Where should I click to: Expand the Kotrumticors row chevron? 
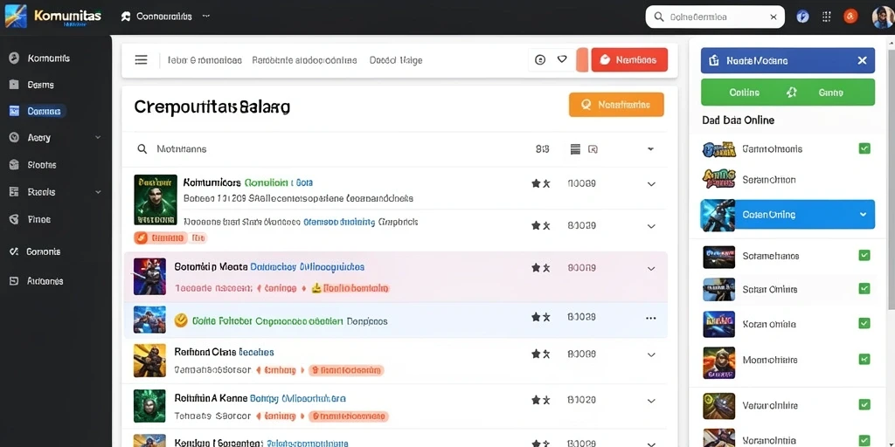[651, 184]
